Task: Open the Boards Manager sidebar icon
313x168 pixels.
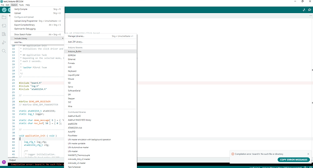Action: (4, 26)
